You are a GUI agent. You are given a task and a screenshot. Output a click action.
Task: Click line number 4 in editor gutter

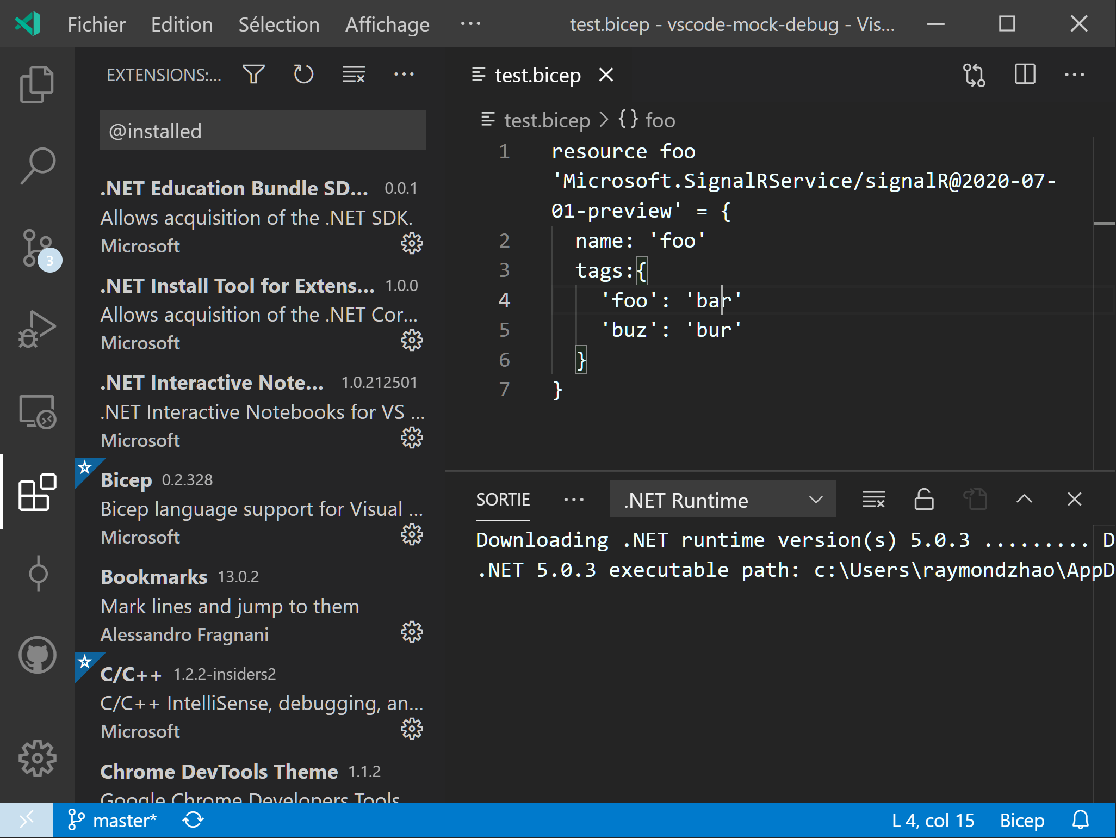[504, 300]
